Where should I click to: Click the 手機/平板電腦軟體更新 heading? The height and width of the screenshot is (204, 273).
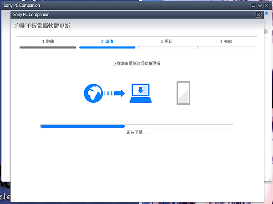click(x=42, y=26)
